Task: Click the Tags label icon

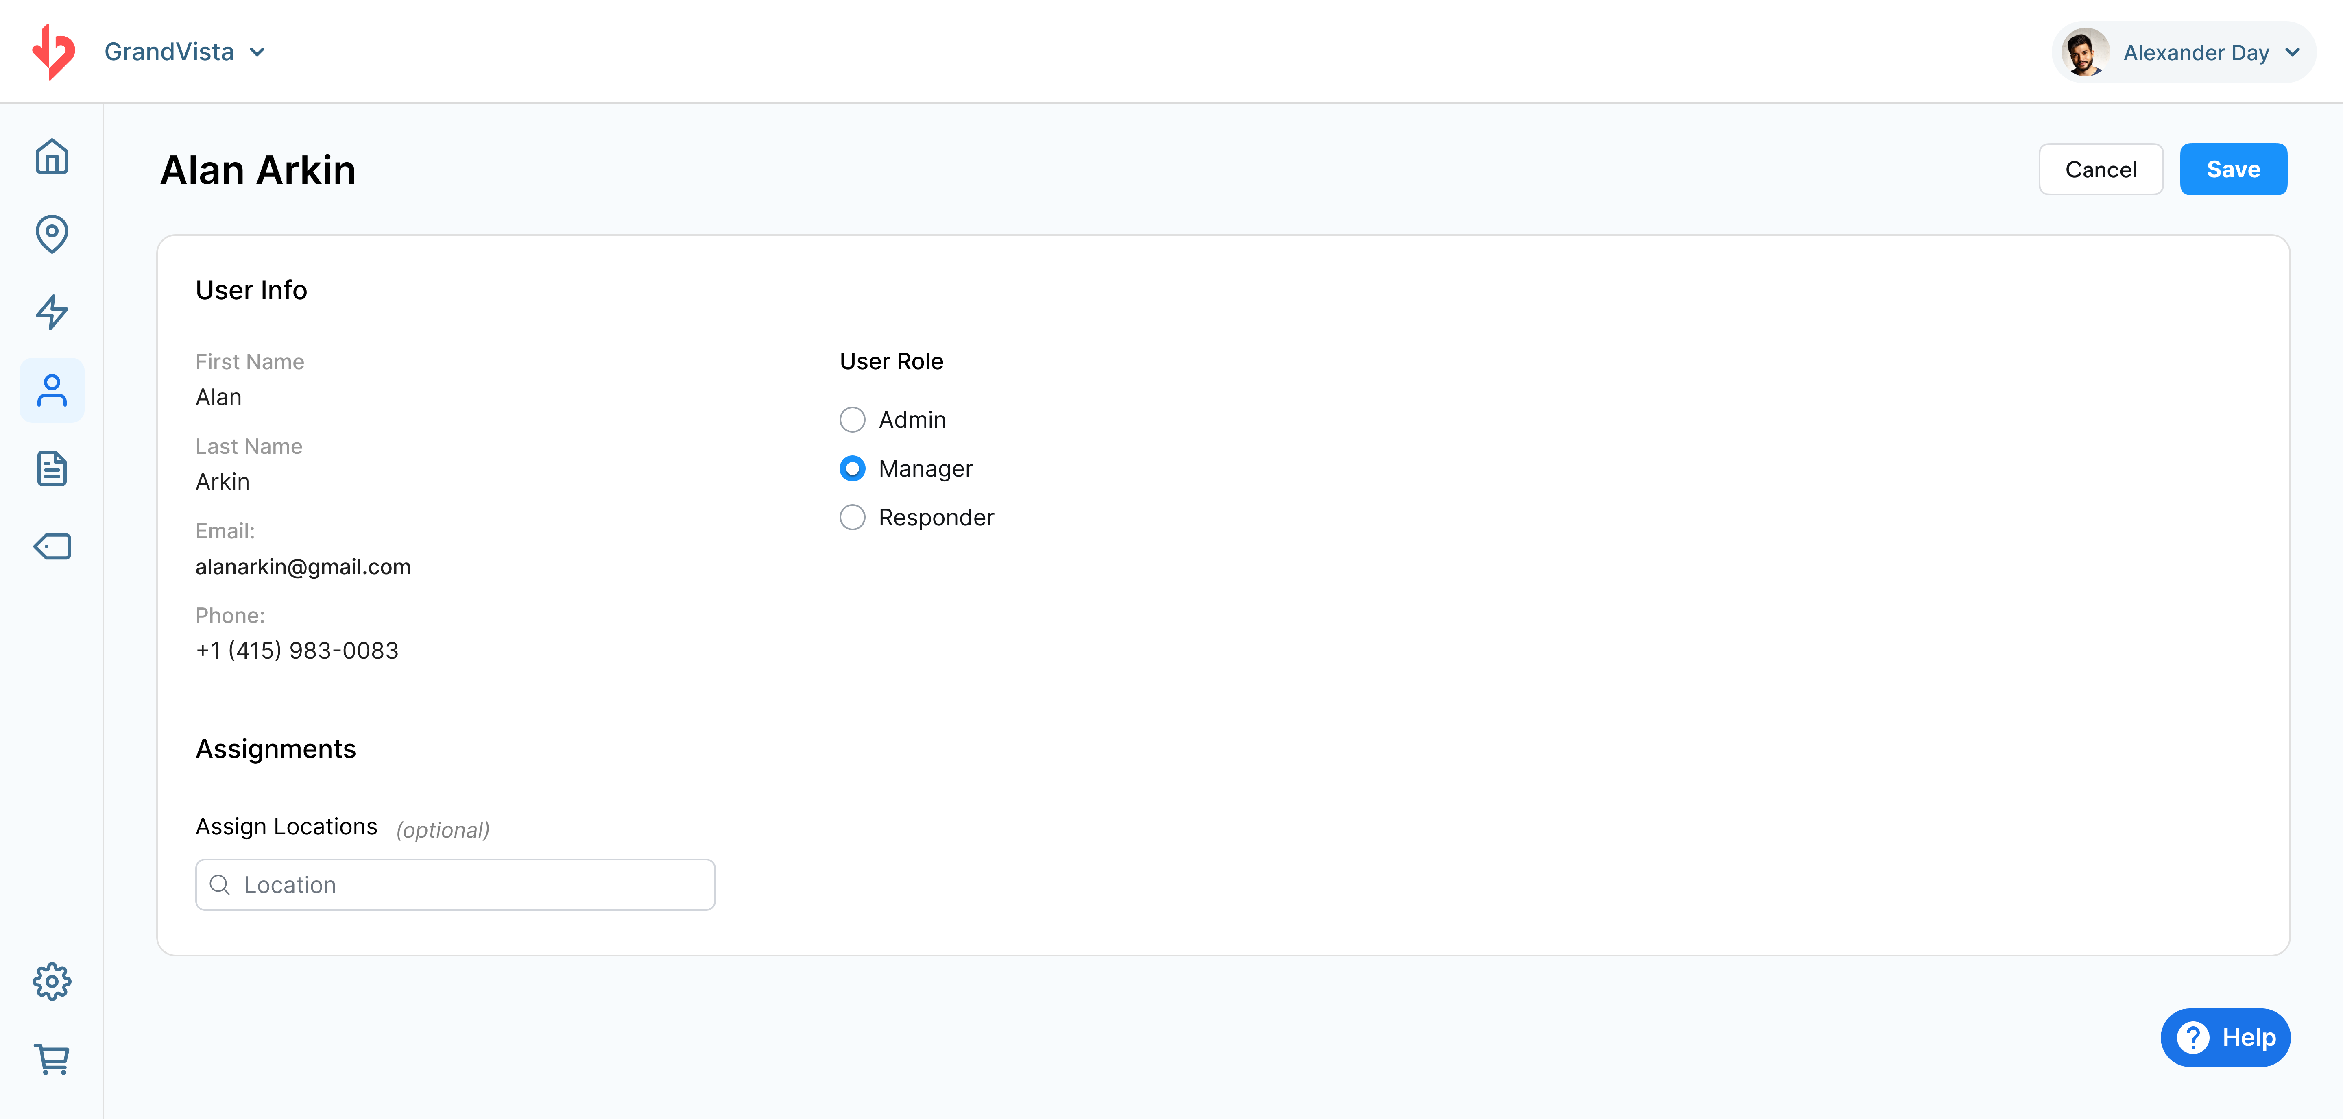Action: tap(52, 546)
